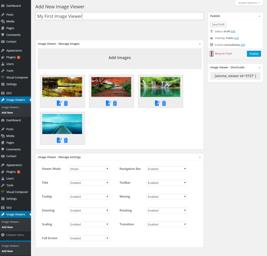
Task: Open the SEO section in the sidebar
Action: point(8,93)
